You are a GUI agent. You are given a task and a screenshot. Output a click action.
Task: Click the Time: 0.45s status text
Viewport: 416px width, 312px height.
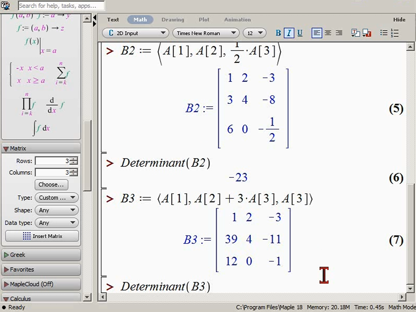point(369,307)
